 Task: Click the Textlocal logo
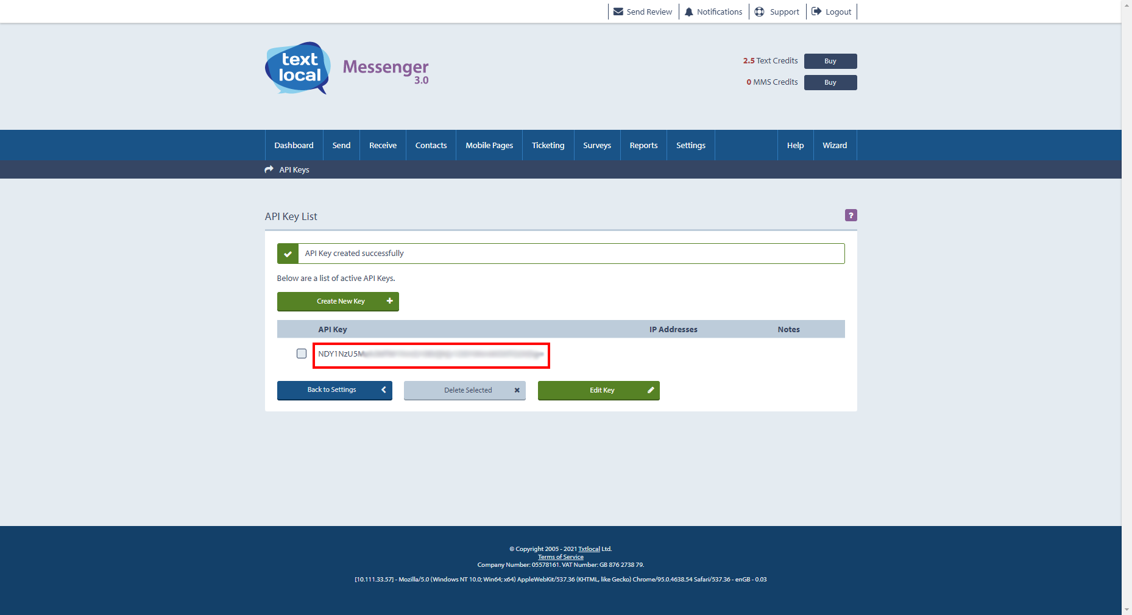pyautogui.click(x=298, y=68)
